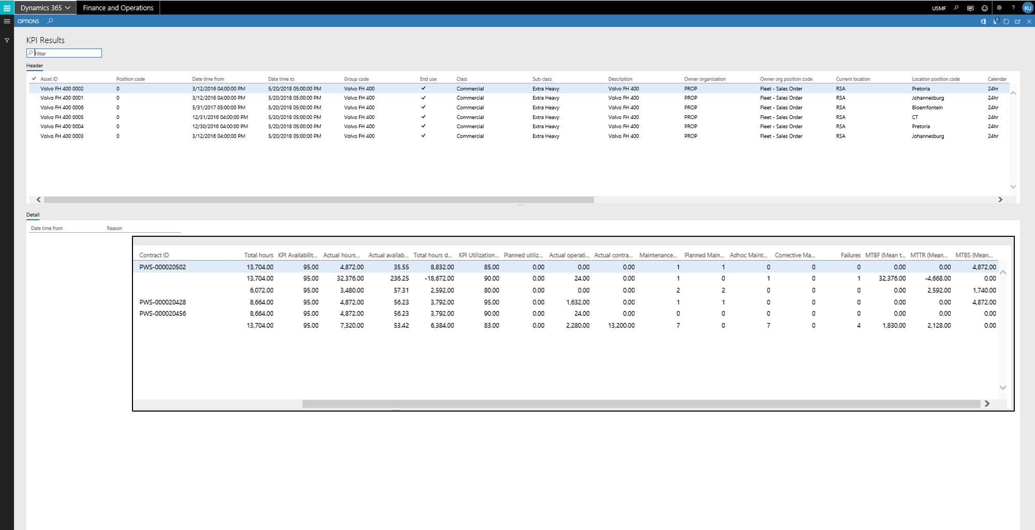The image size is (1035, 530).
Task: Toggle End use check for Volvo FH 400 0006
Action: pyautogui.click(x=423, y=108)
